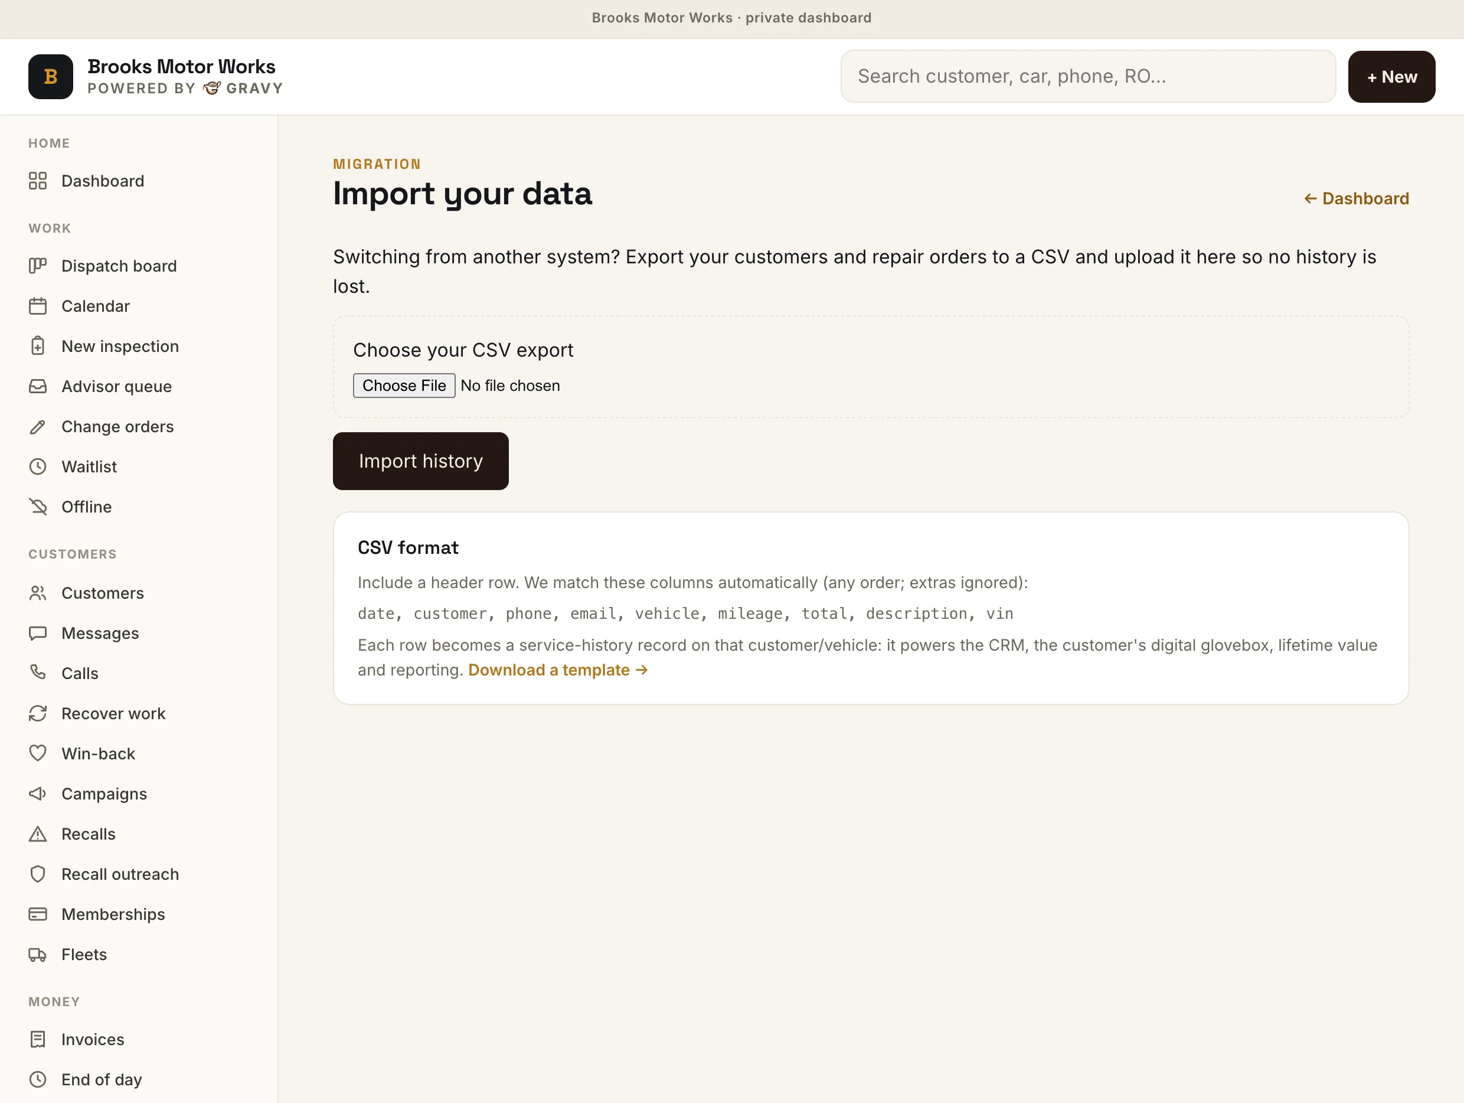1464x1103 pixels.
Task: Click the Dashboard grid icon in sidebar
Action: coord(38,181)
